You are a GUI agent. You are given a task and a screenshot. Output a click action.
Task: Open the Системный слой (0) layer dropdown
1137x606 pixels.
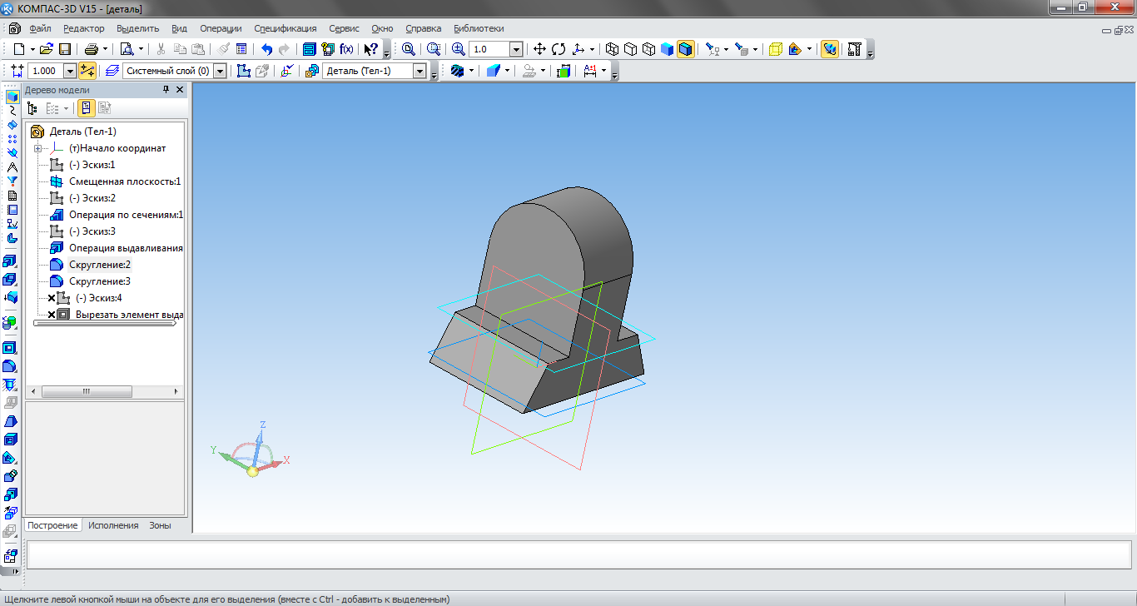(220, 72)
